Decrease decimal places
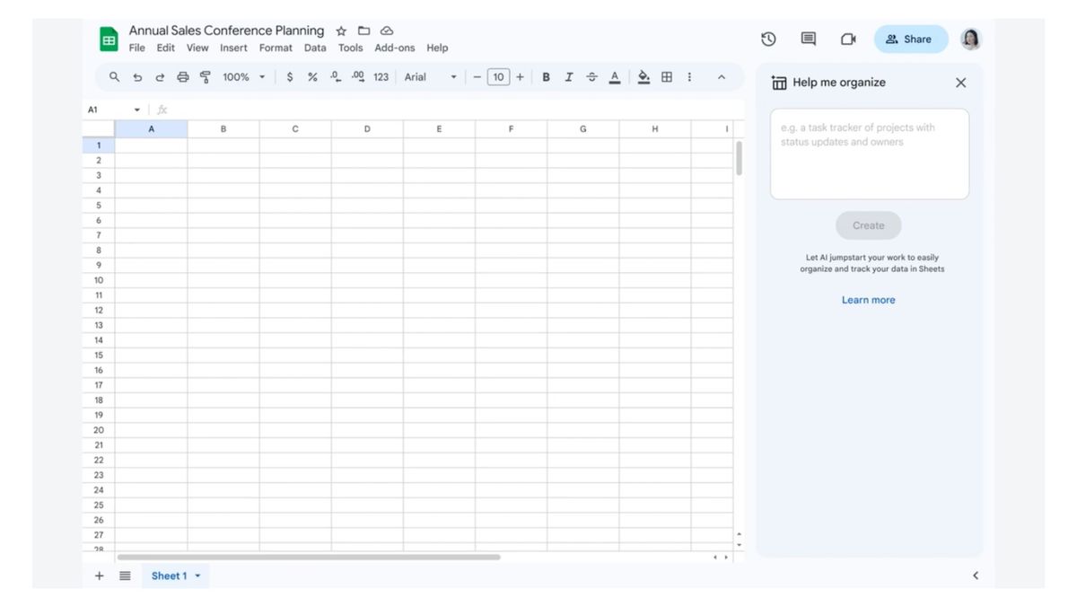Viewport: 1077px width, 606px height. coord(336,77)
